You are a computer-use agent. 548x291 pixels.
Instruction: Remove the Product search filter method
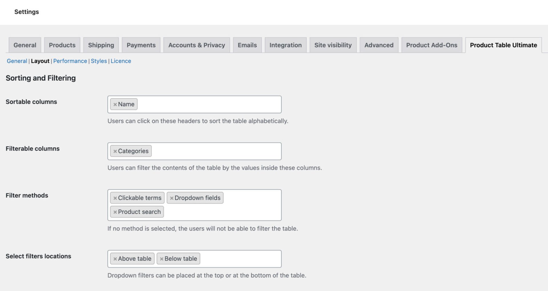click(x=115, y=212)
